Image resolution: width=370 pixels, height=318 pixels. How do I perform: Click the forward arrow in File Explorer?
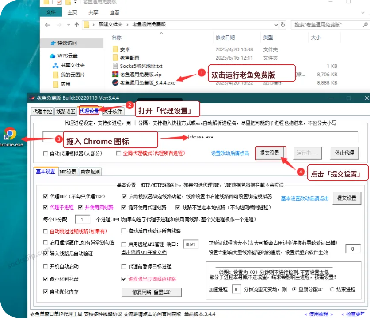(59, 25)
